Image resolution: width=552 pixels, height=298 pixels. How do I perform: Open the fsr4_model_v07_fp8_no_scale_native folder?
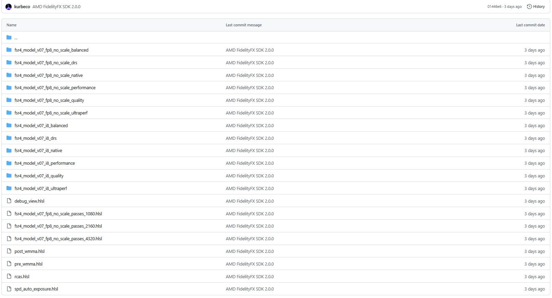(x=49, y=75)
